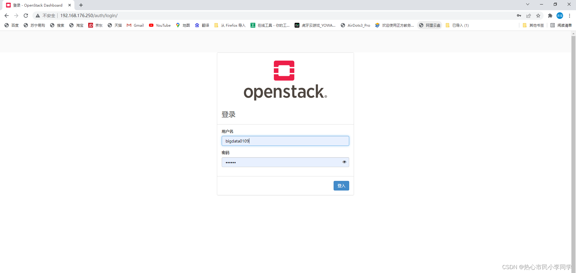Open the Chrome three-dot menu
Image resolution: width=576 pixels, height=273 pixels.
point(569,16)
